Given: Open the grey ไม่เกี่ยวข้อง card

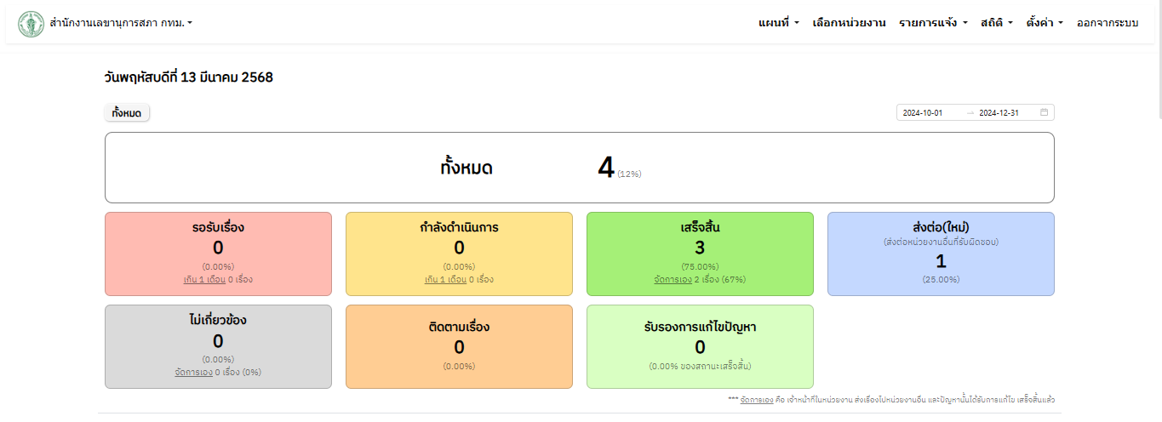Looking at the screenshot, I should click(218, 346).
